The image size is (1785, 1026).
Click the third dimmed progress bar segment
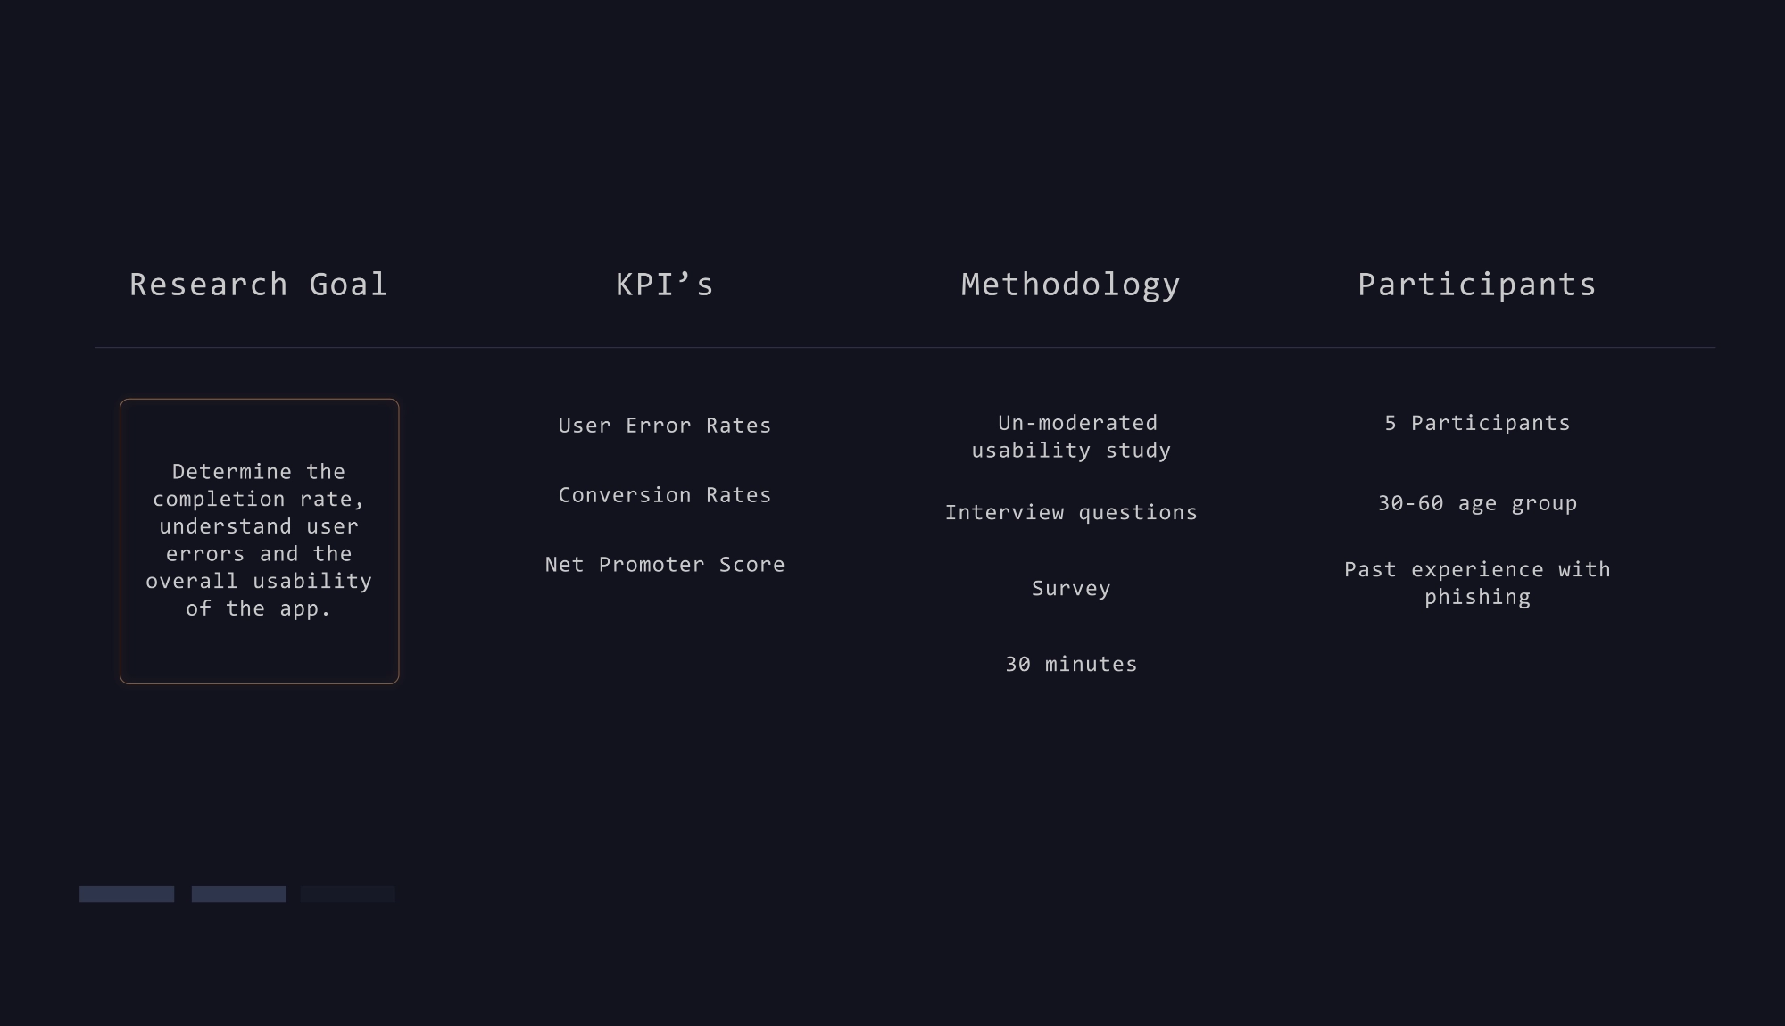point(348,892)
